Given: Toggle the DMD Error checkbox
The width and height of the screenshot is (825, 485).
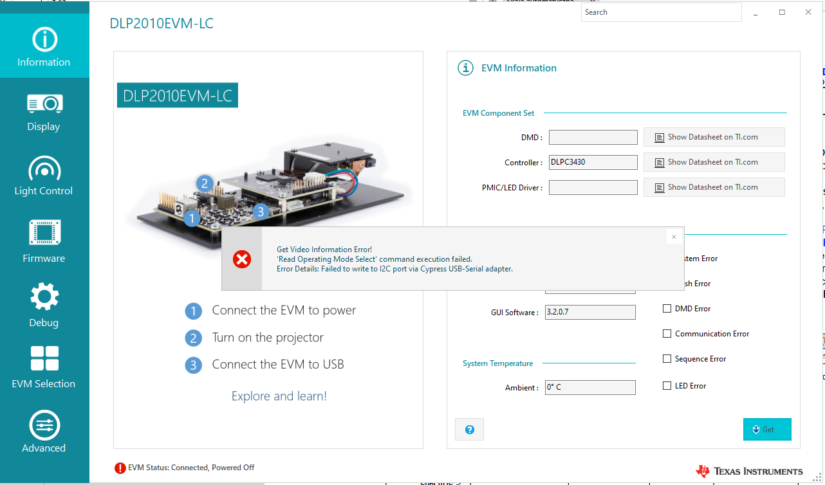Looking at the screenshot, I should (667, 309).
